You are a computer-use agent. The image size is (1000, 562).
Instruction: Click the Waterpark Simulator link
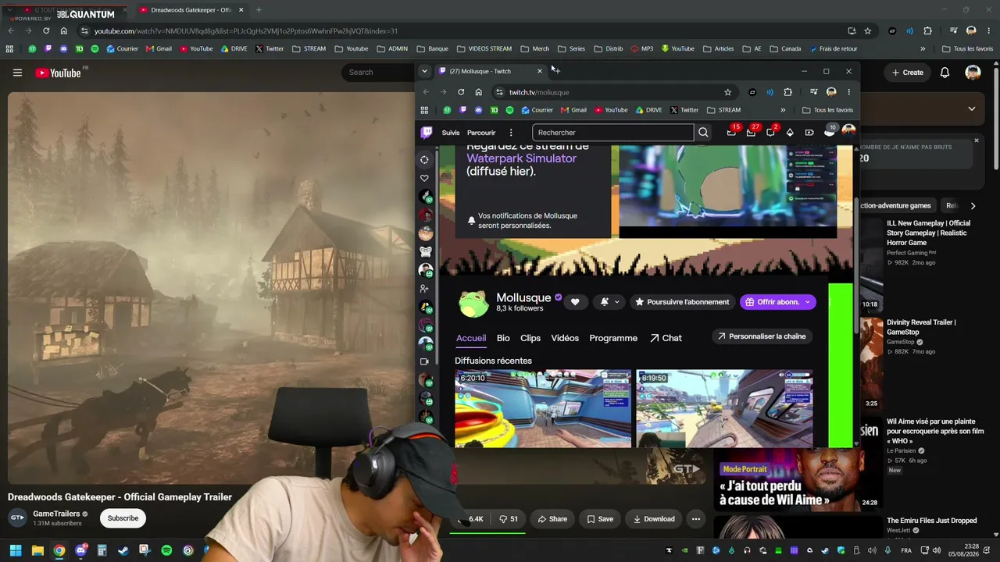coord(521,158)
